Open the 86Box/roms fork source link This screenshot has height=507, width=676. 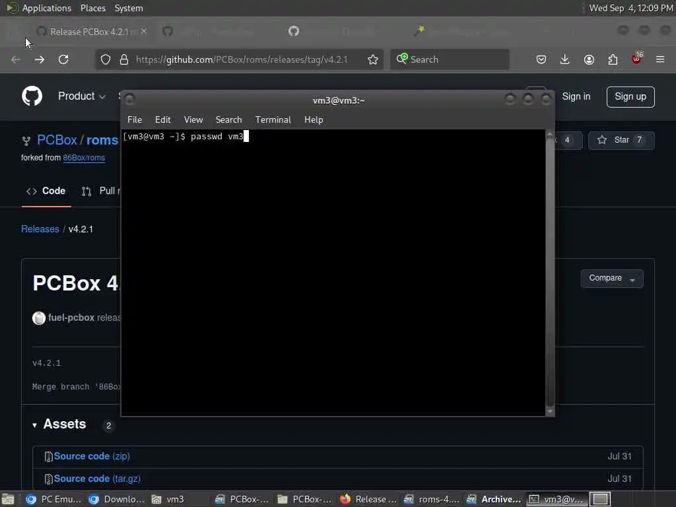point(84,158)
